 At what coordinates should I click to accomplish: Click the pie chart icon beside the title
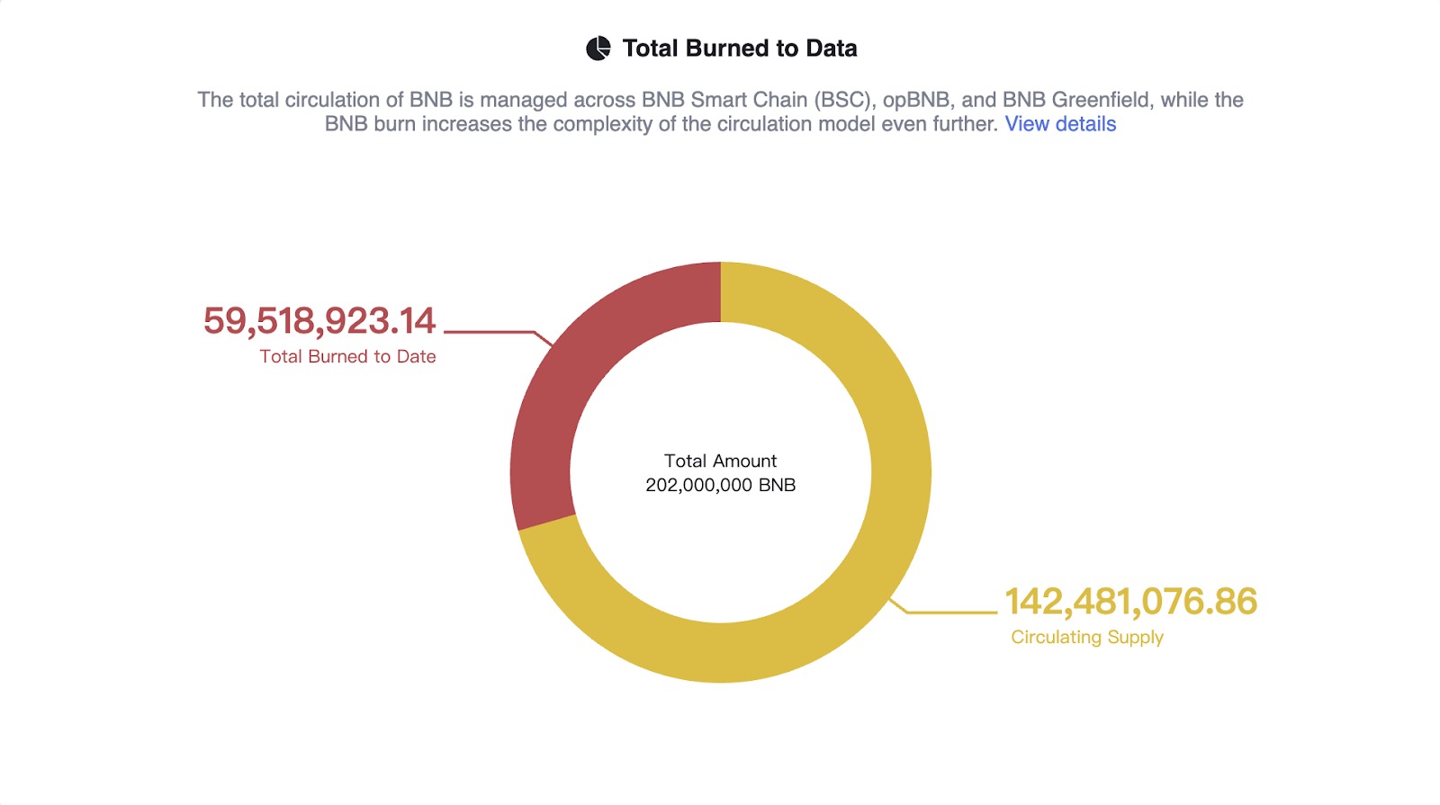coord(598,49)
